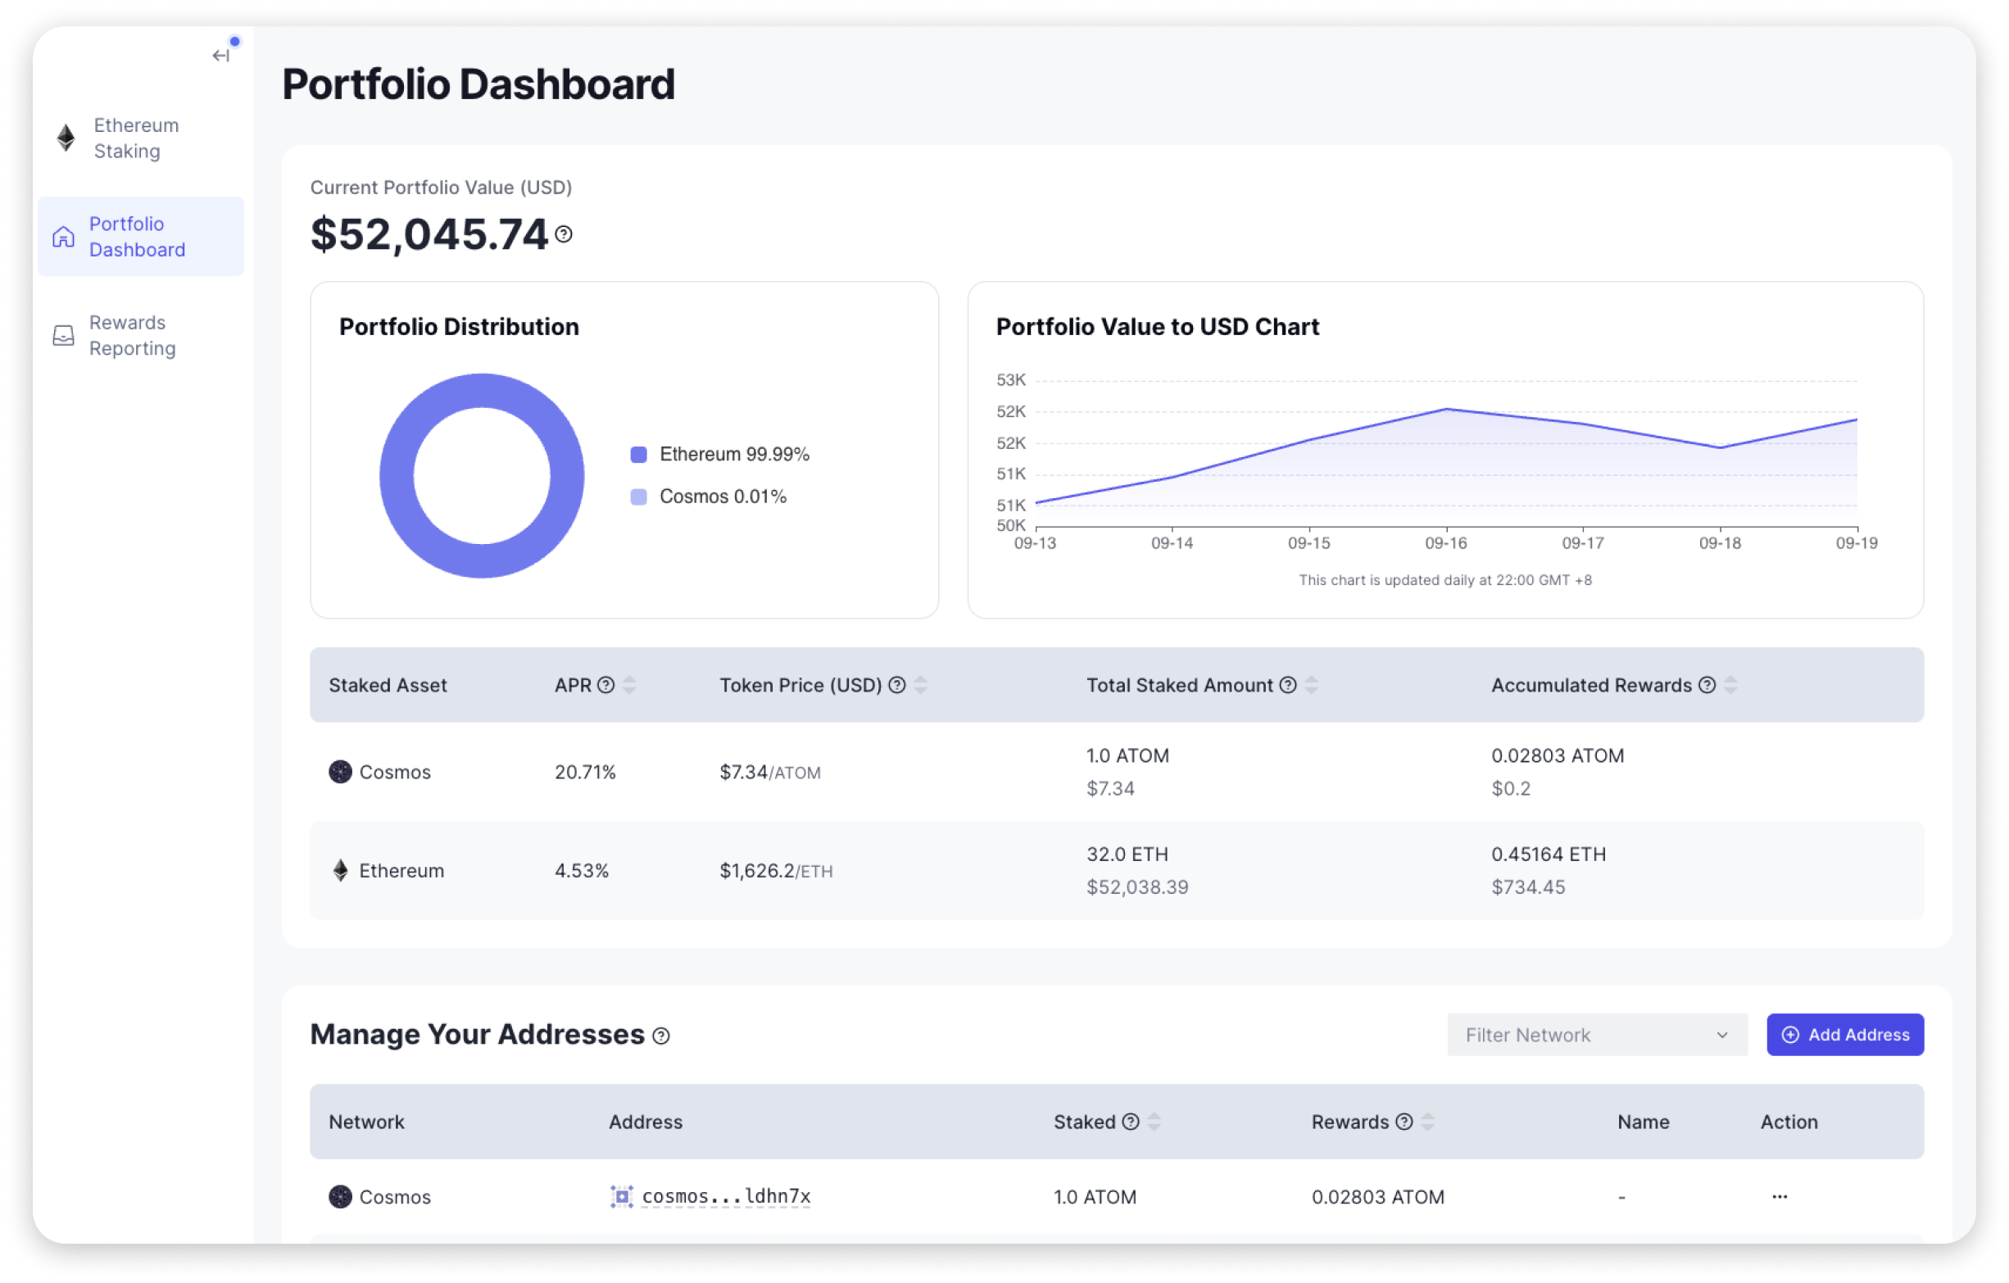Click the $7.34/ATOM token price

(x=770, y=773)
